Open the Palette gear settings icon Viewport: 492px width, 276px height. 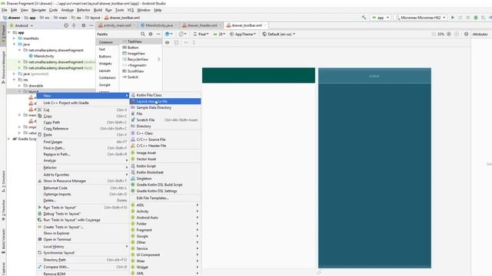click(x=151, y=34)
